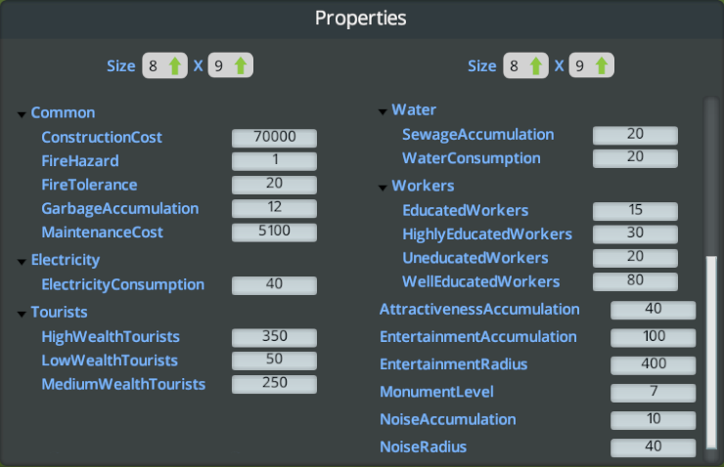Click the MaintenanceCost input field
This screenshot has height=467, width=724.
point(274,233)
